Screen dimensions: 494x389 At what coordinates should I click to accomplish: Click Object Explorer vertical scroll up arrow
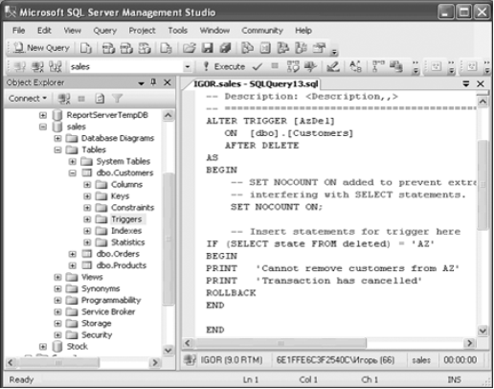168,115
